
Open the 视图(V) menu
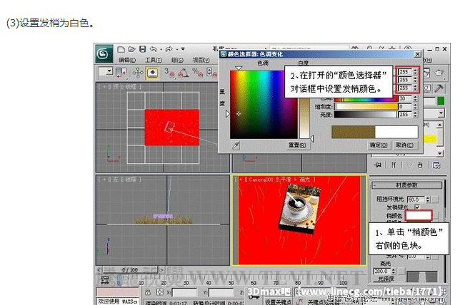coord(201,60)
